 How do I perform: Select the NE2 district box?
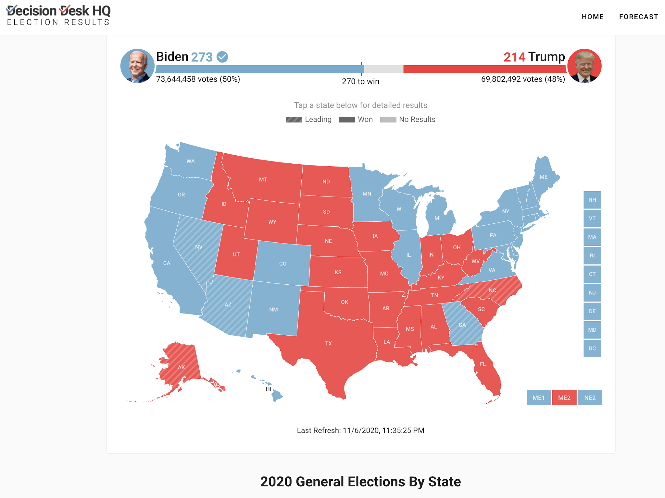click(x=590, y=398)
